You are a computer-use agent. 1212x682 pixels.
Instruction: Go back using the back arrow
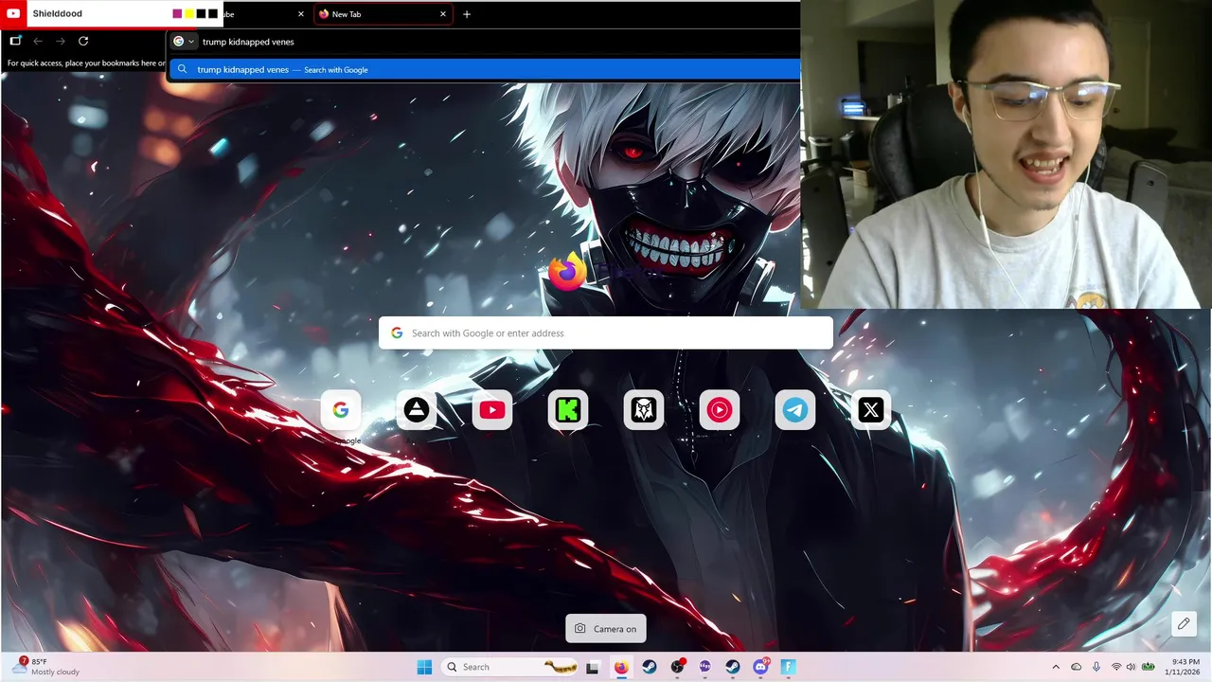[38, 41]
